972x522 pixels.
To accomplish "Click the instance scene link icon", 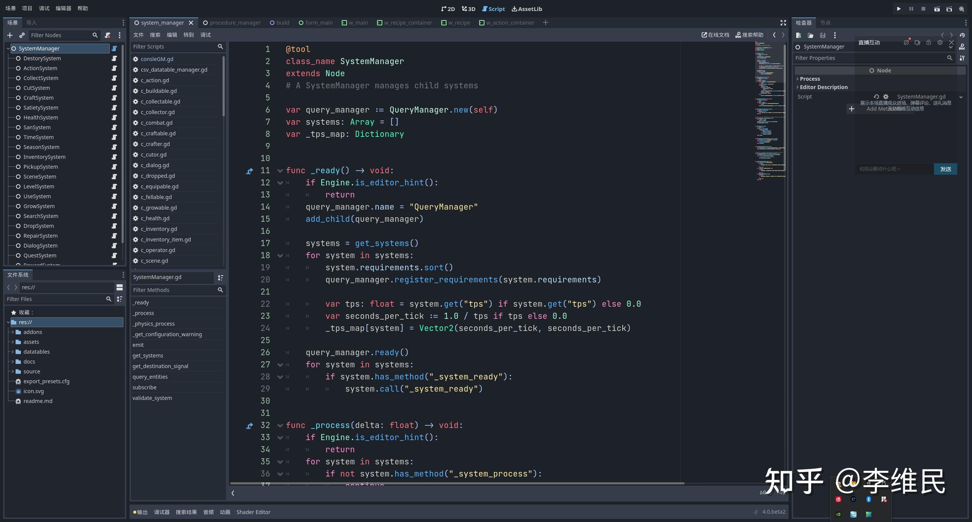I will (x=22, y=35).
